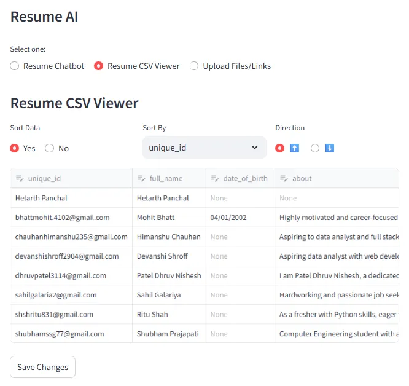Choose the Upload Files/Links radio option
This screenshot has height=386, width=409.
[x=194, y=66]
